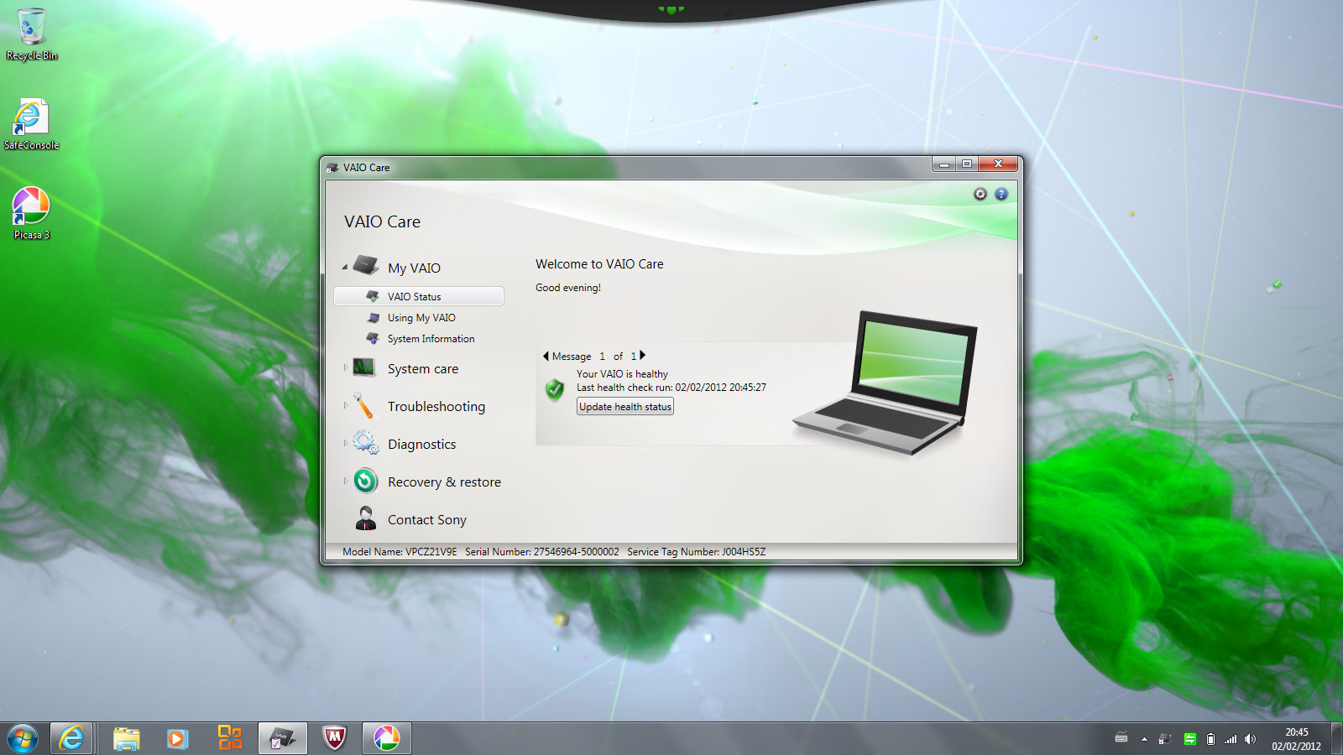Image resolution: width=1343 pixels, height=755 pixels.
Task: Expand the Troubleshooting section arrow
Action: [x=345, y=405]
